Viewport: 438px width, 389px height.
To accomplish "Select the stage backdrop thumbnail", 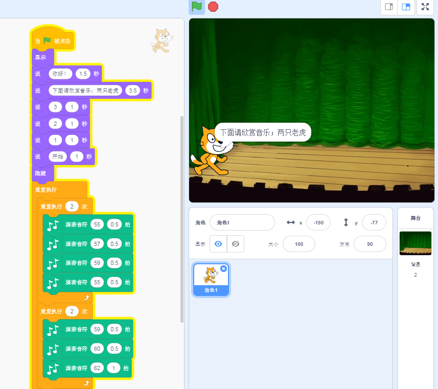I will click(x=416, y=243).
